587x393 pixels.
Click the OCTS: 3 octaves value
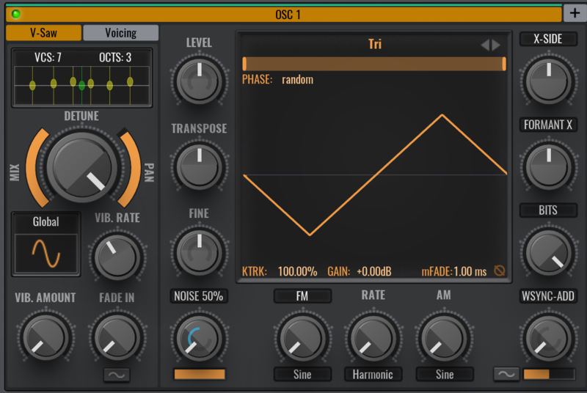(115, 57)
